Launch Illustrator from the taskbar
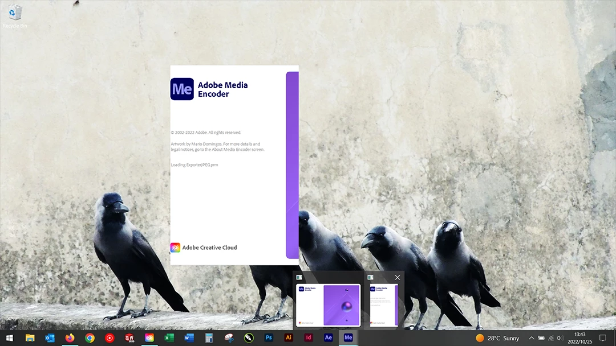 click(x=289, y=337)
